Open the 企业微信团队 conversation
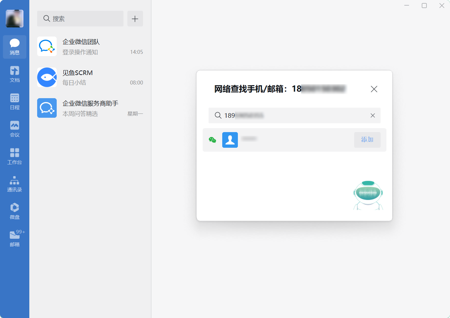 [x=90, y=47]
